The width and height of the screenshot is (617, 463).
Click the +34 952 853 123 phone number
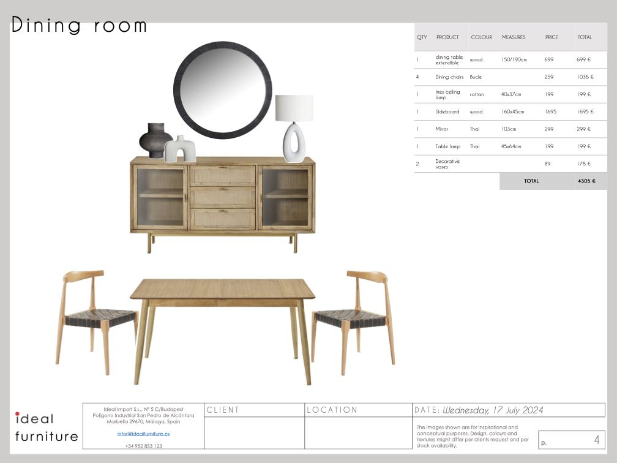pos(143,446)
